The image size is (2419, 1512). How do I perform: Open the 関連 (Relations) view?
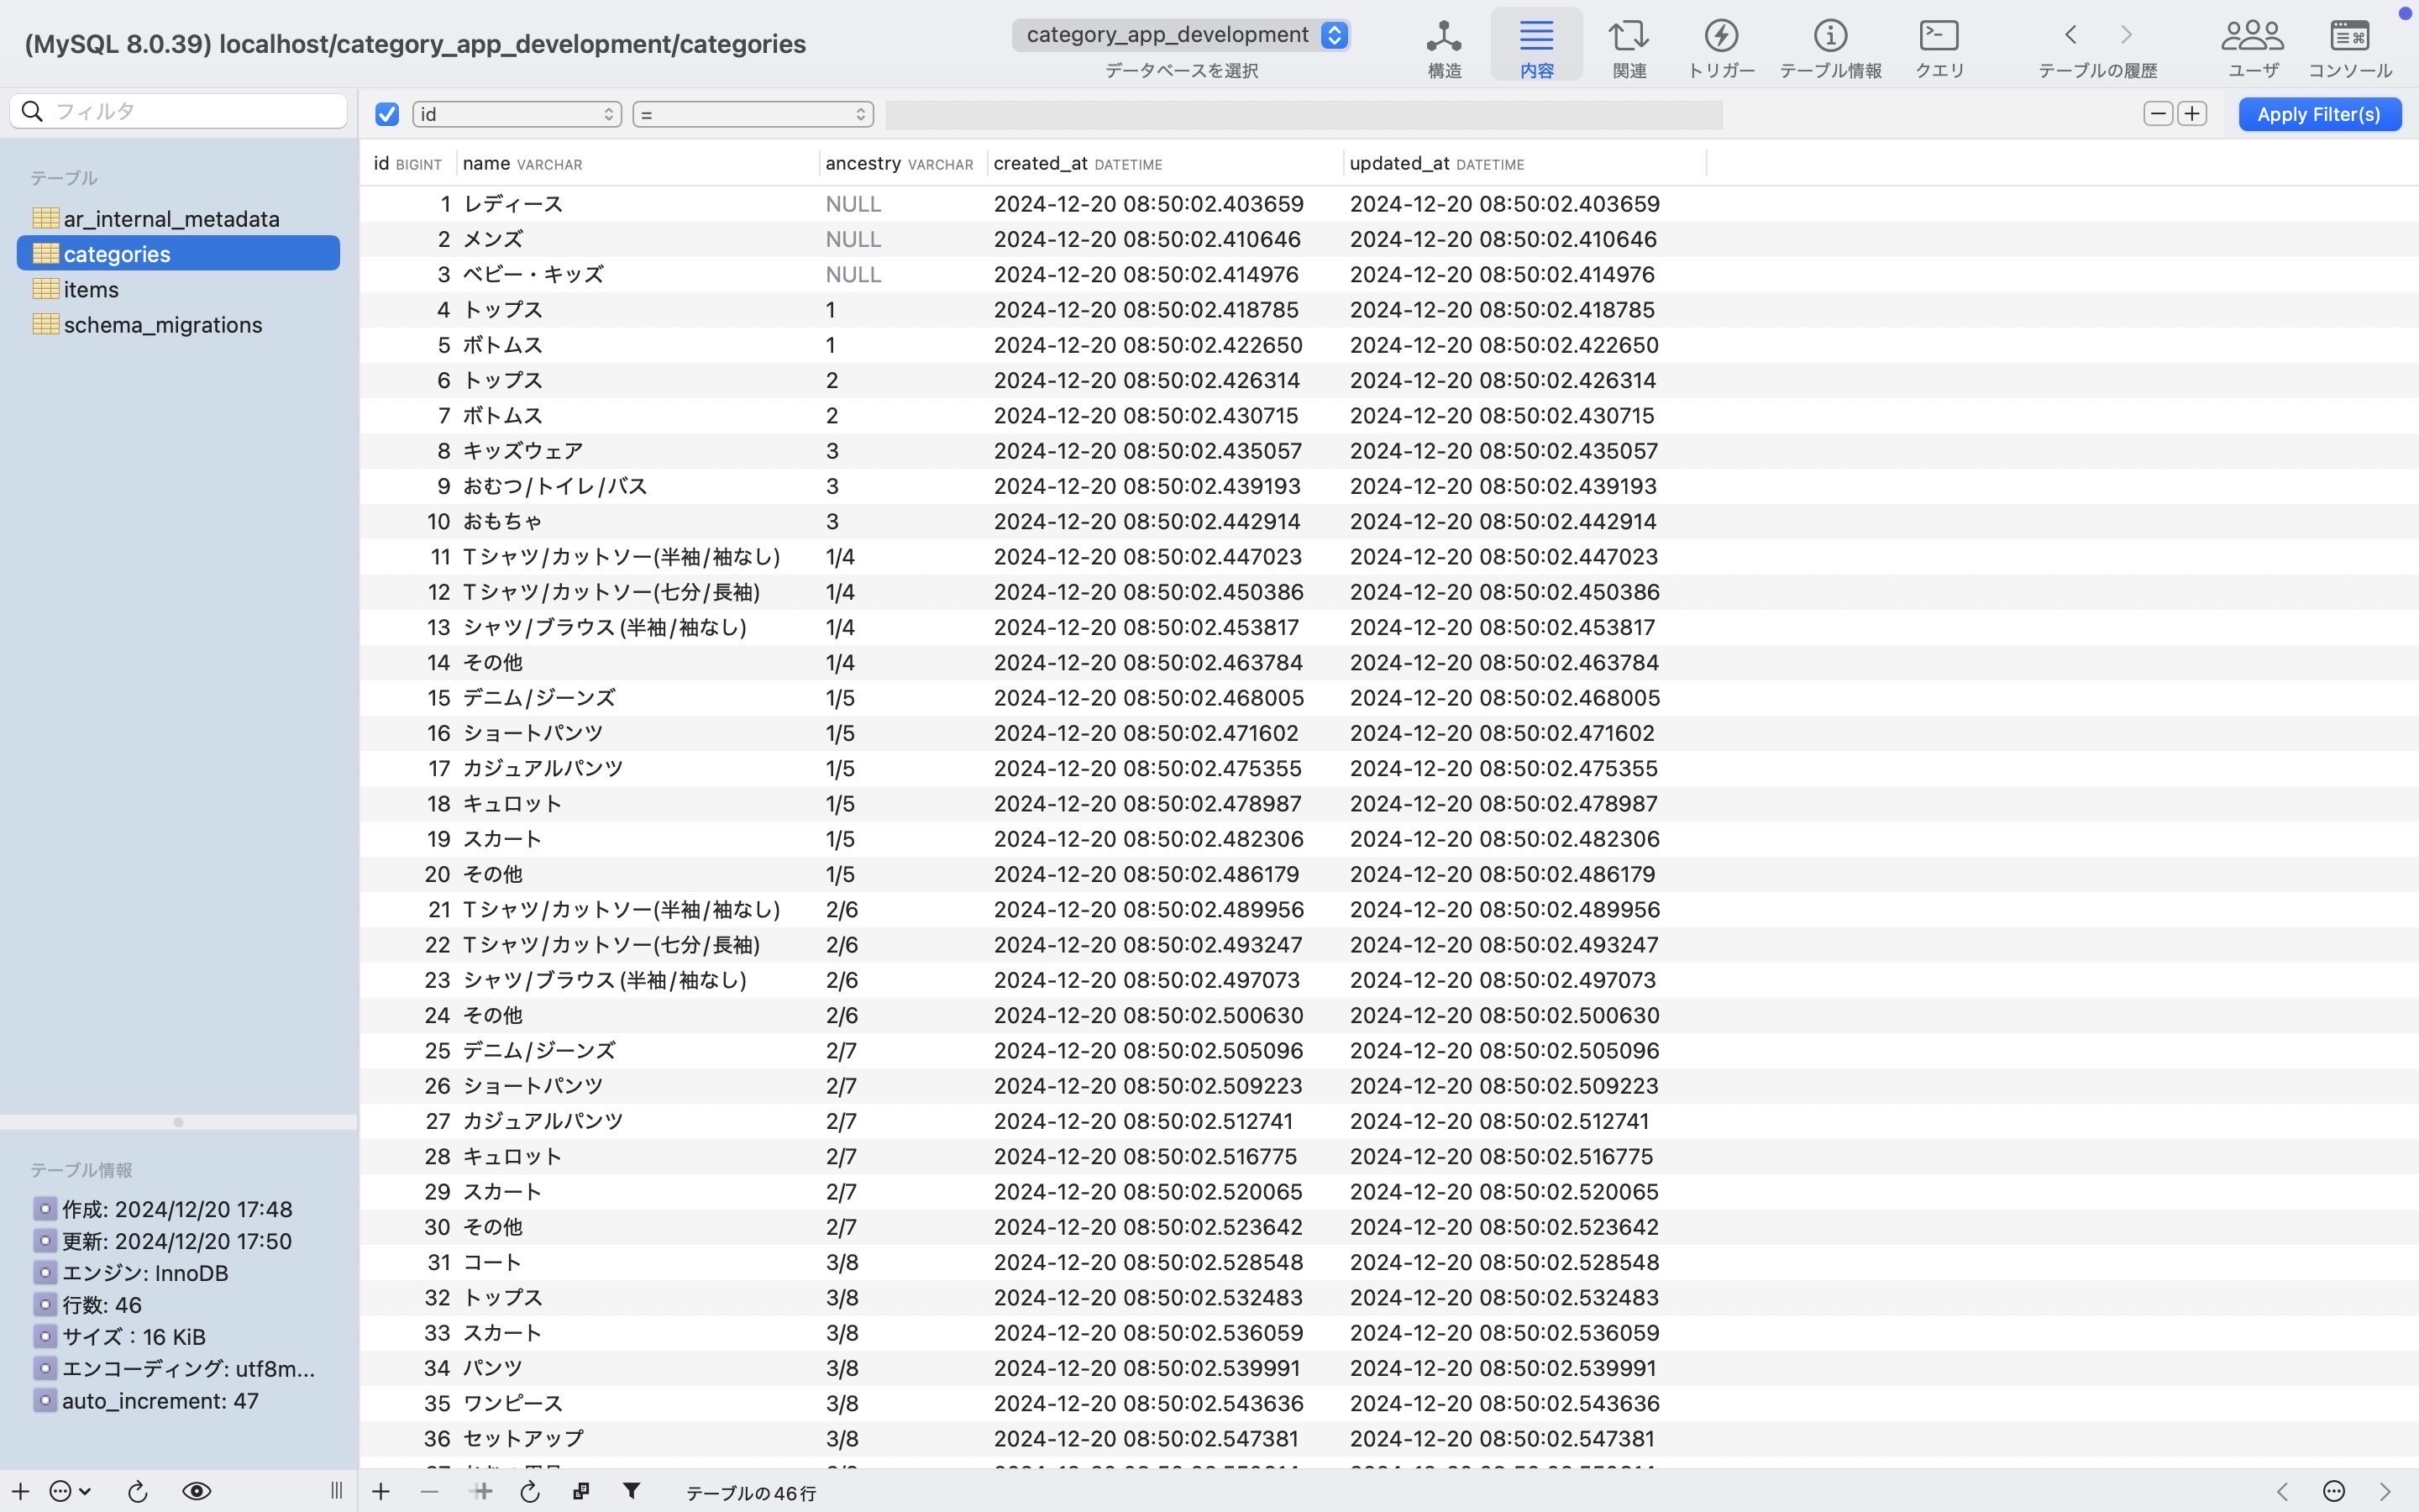click(1627, 45)
